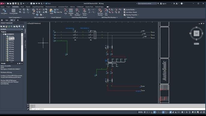Click the command line input field
The image size is (206, 116).
pyautogui.click(x=117, y=109)
